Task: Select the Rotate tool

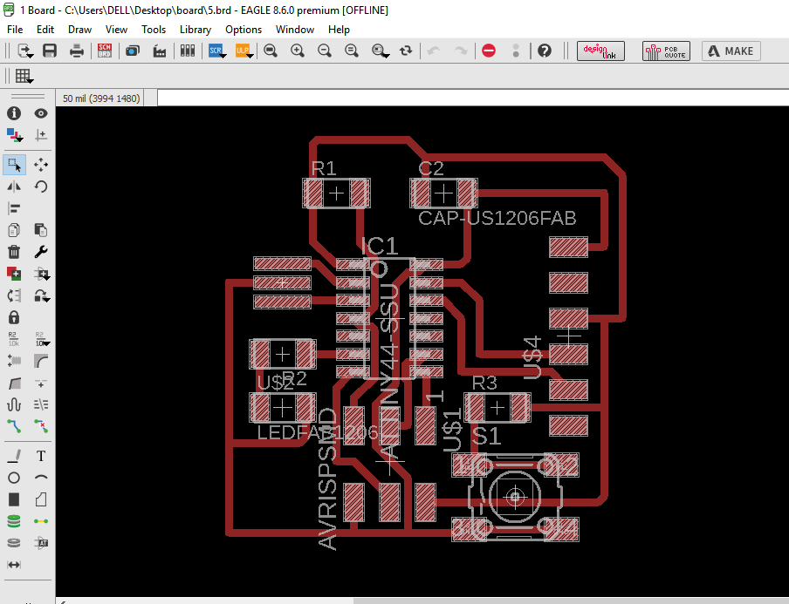Action: tap(41, 187)
